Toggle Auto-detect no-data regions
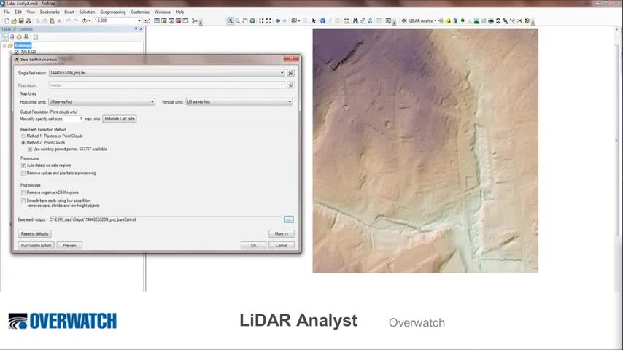The image size is (623, 350). 23,166
